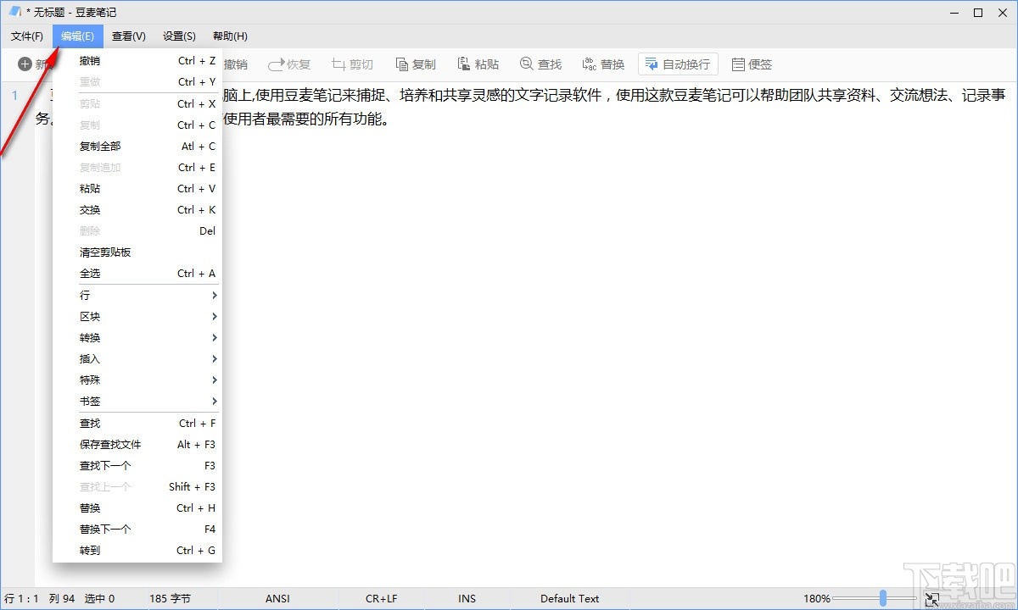Choose 查找 Ctrl+F in the edit menu
Screen dimensions: 1018x610
(137, 423)
